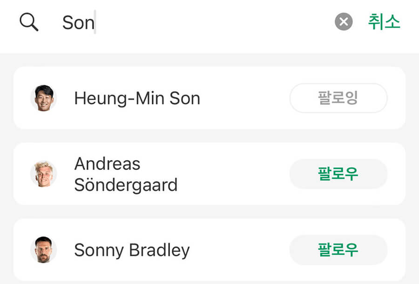Viewport: 419px width, 284px height.
Task: Place cursor in the search text field
Action: pyautogui.click(x=140, y=22)
